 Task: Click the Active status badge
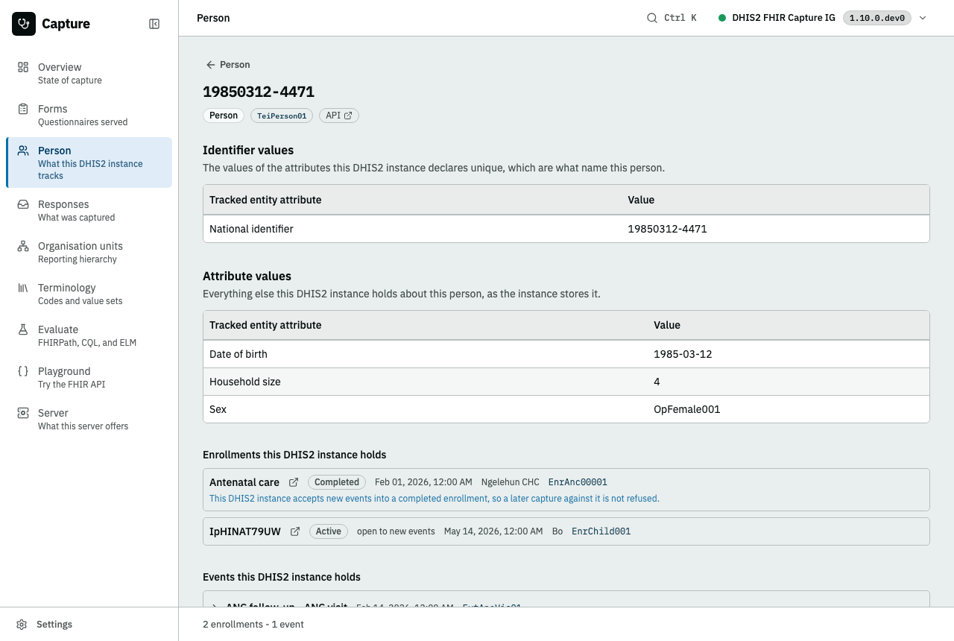click(329, 531)
